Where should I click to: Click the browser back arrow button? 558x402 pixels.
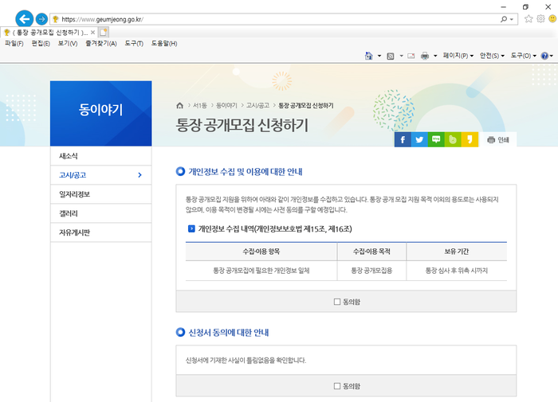(24, 18)
